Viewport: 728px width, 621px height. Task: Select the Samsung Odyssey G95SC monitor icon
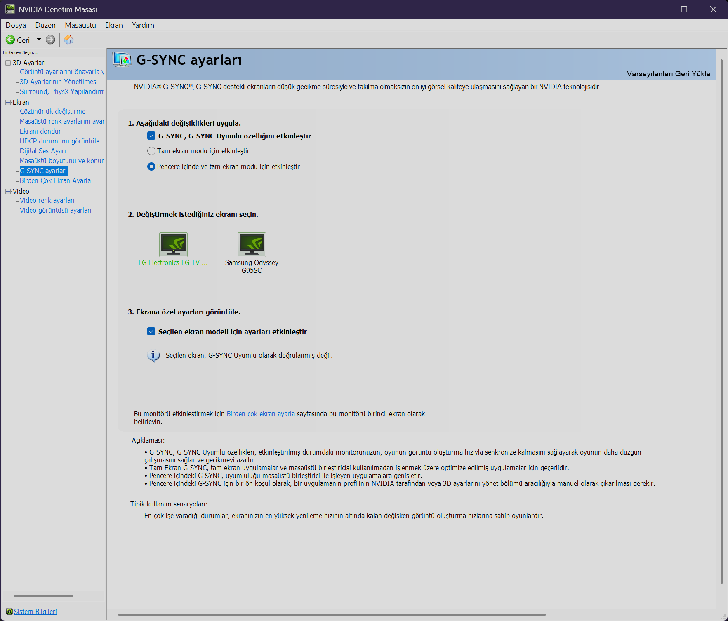point(252,245)
